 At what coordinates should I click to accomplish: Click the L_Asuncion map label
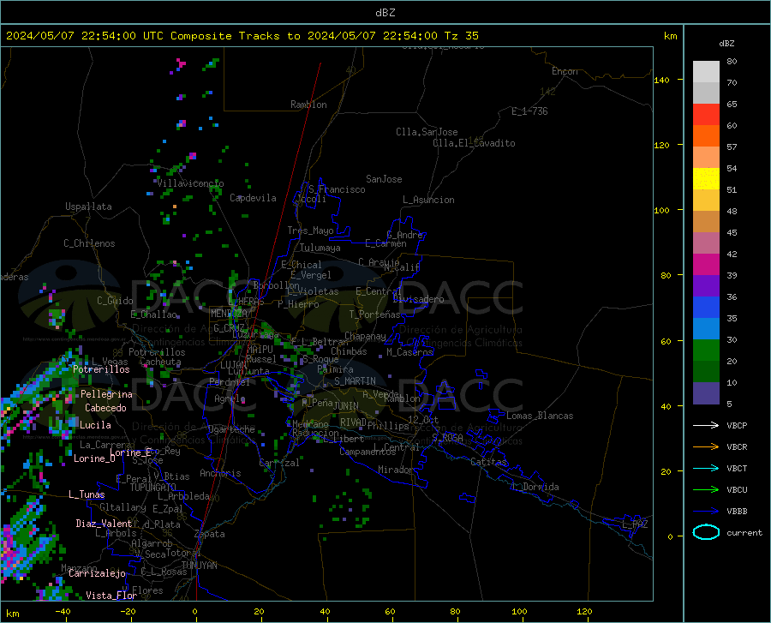[428, 200]
